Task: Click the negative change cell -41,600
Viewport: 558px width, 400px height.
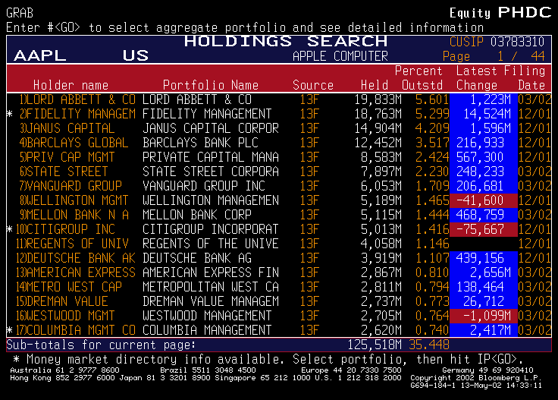Action: [x=484, y=200]
